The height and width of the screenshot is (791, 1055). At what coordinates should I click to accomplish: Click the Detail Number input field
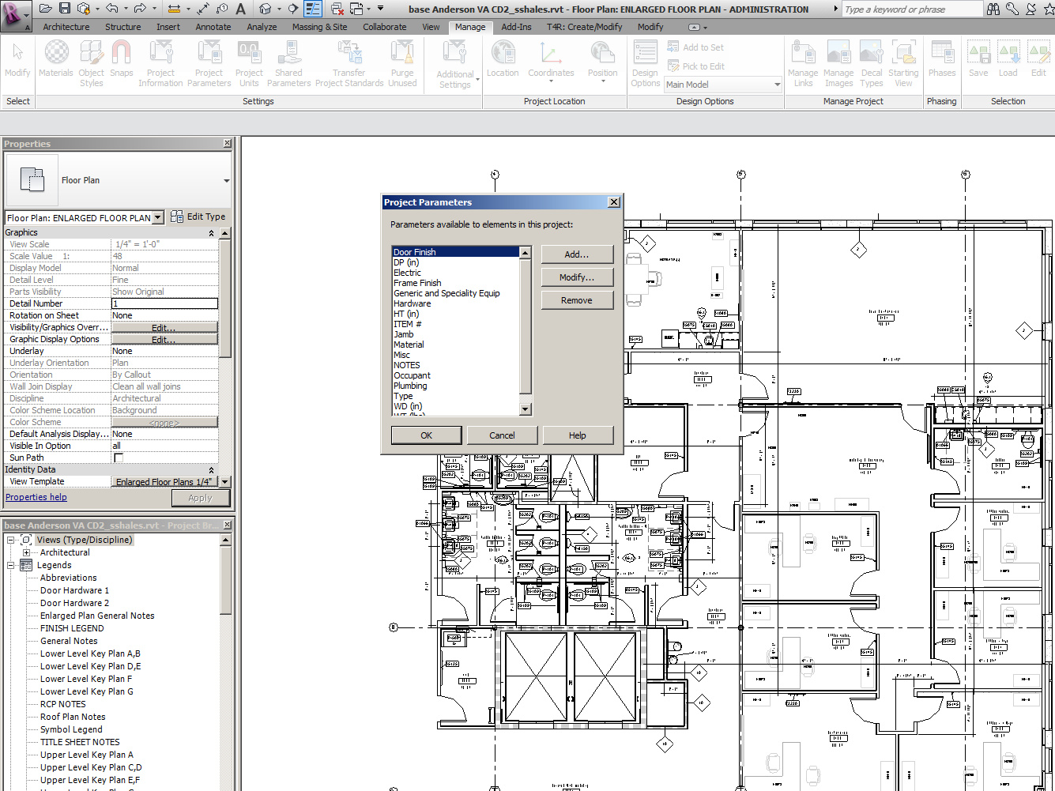click(164, 303)
